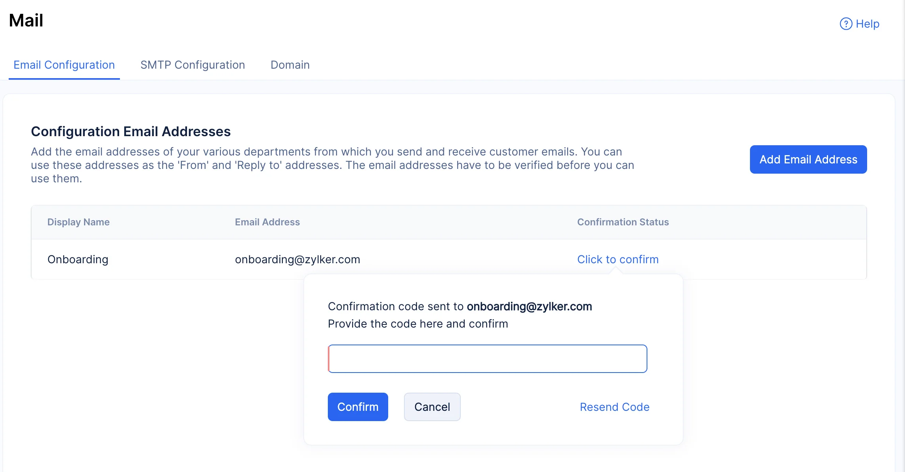Click the Confirmation Status column header
Image resolution: width=905 pixels, height=472 pixels.
pos(623,222)
